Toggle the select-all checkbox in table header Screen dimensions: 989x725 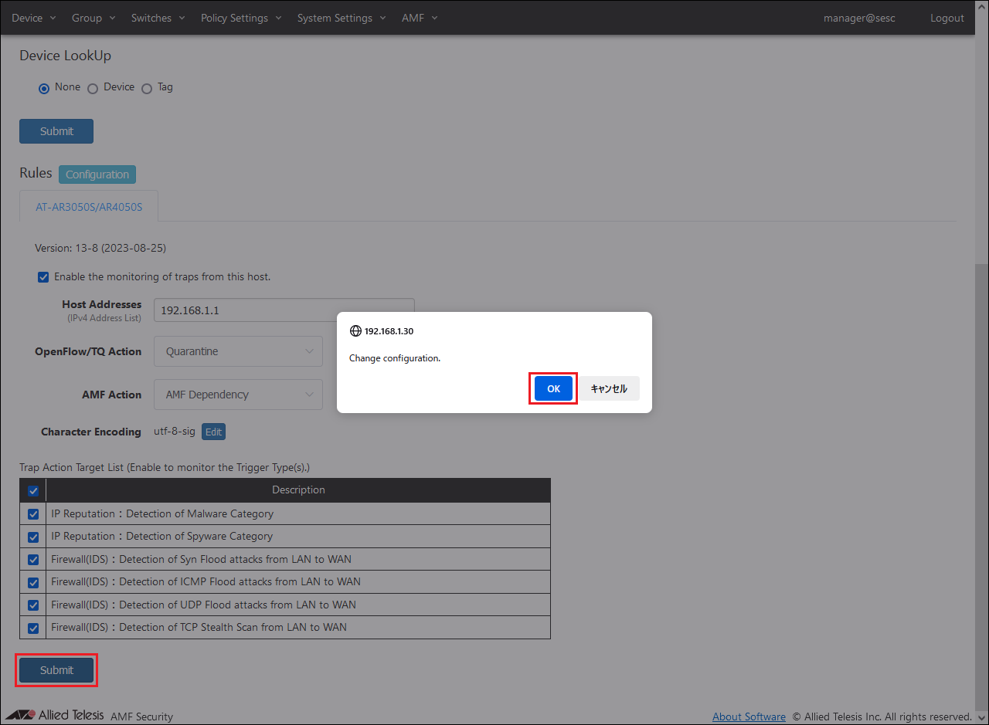coord(33,490)
